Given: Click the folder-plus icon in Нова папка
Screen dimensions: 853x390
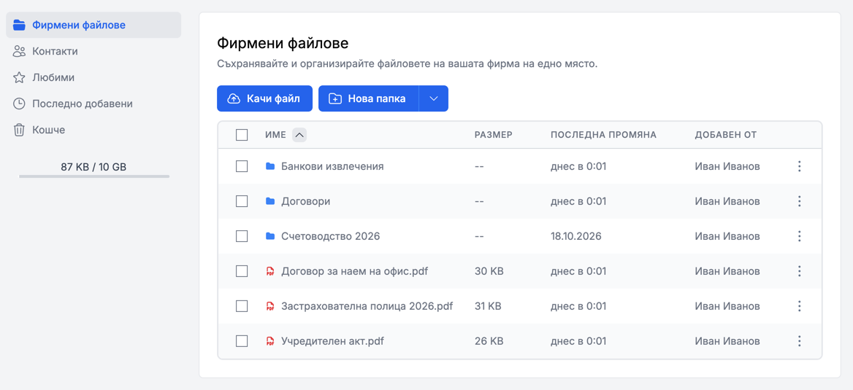Looking at the screenshot, I should 335,98.
